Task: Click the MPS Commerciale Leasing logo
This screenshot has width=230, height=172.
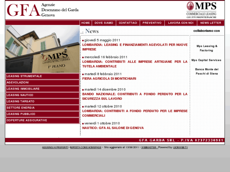Action: 202,10
